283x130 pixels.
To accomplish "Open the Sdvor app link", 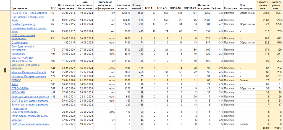I will click(x=15, y=84).
